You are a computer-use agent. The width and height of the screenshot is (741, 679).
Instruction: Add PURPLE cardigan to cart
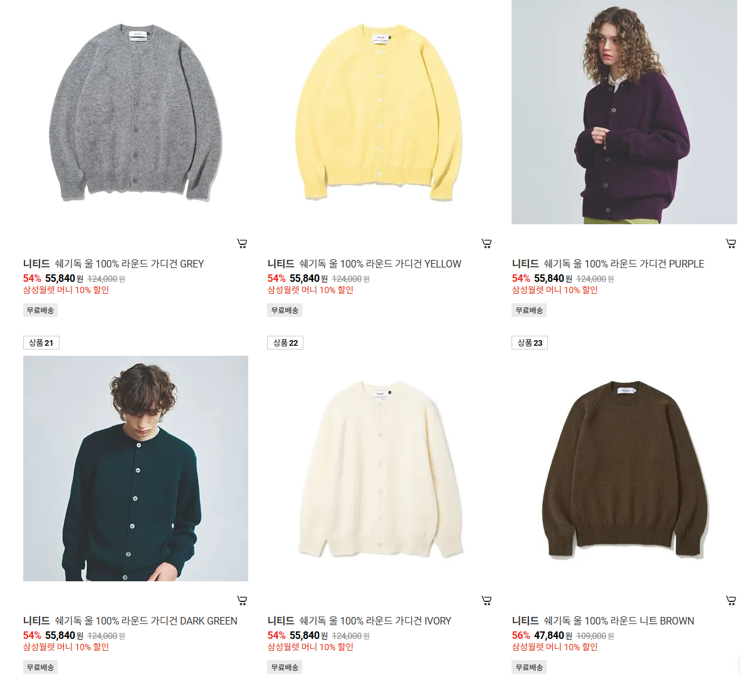730,244
